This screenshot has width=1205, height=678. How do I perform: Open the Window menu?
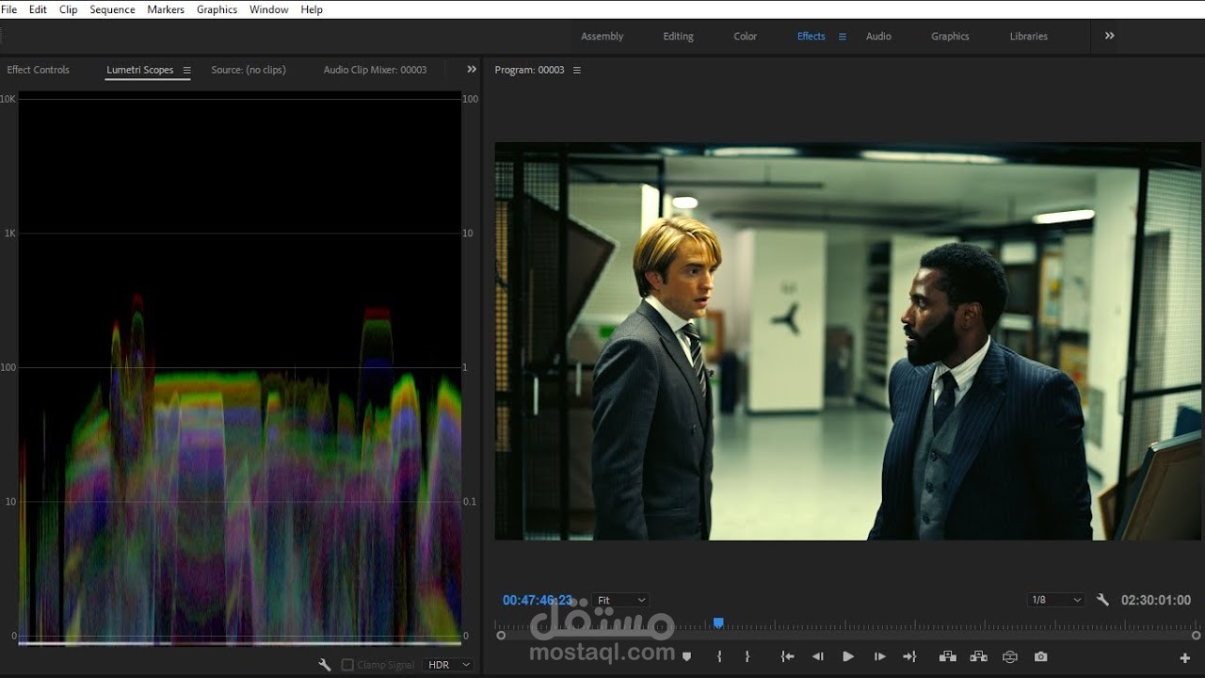point(269,9)
